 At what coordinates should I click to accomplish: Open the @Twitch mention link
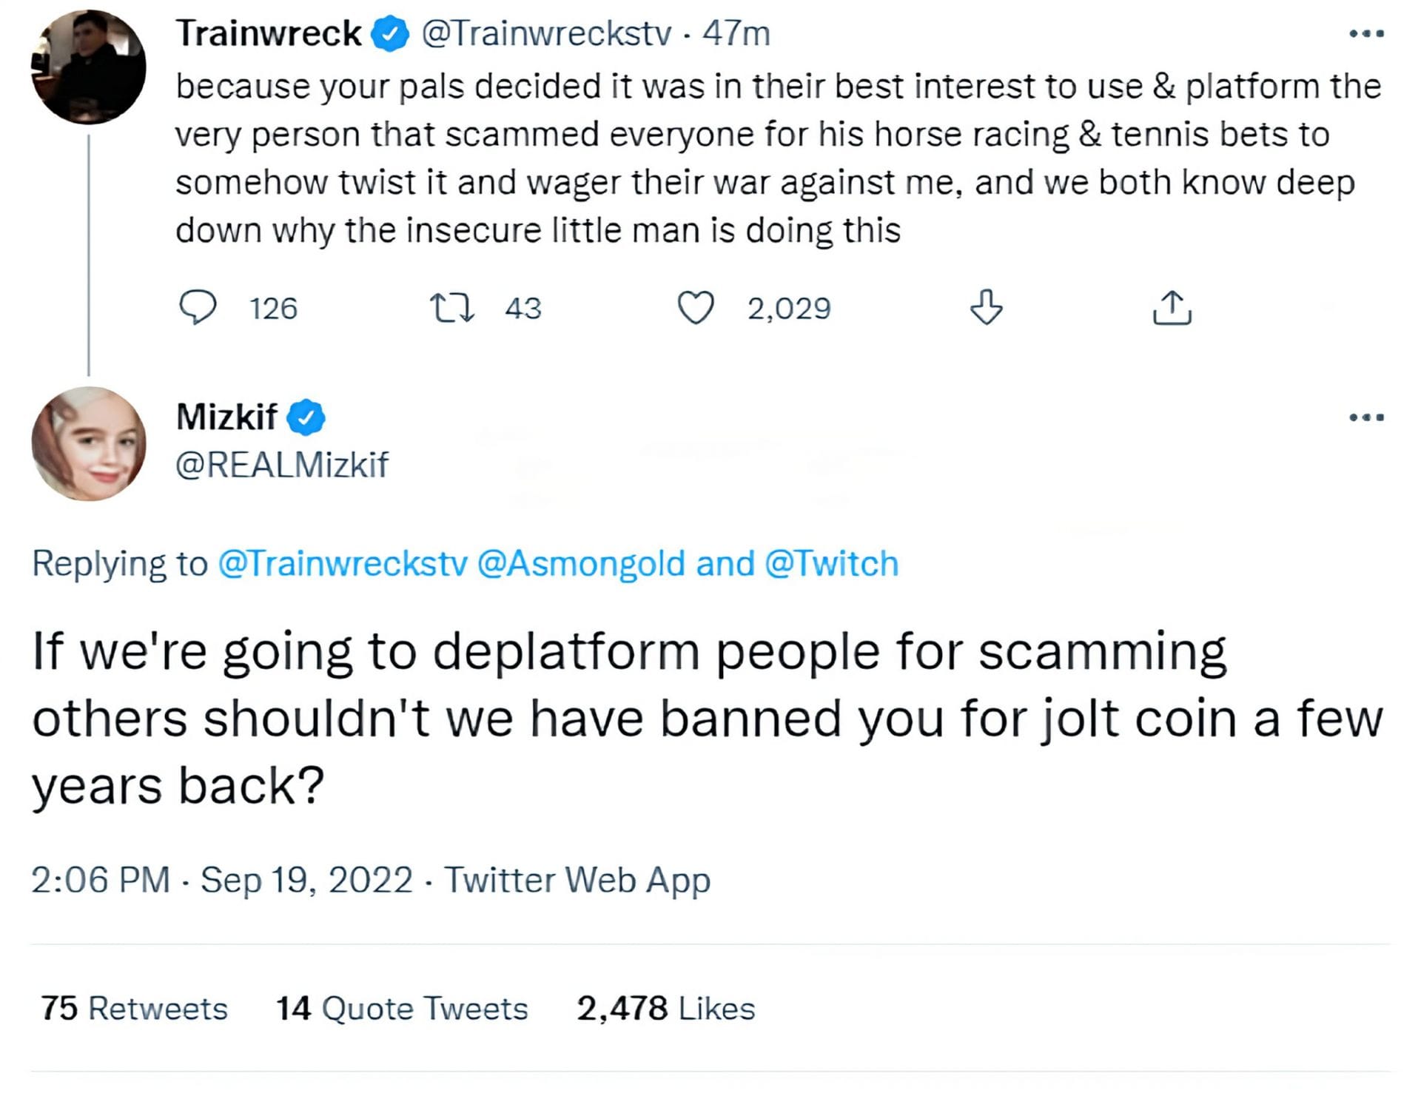coord(831,563)
